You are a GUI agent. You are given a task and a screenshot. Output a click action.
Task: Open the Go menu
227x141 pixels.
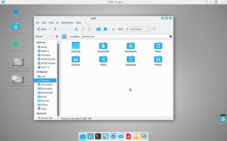pos(57,23)
